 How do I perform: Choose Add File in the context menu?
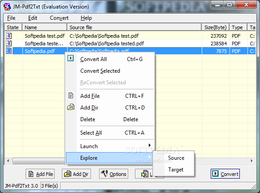click(x=110, y=96)
